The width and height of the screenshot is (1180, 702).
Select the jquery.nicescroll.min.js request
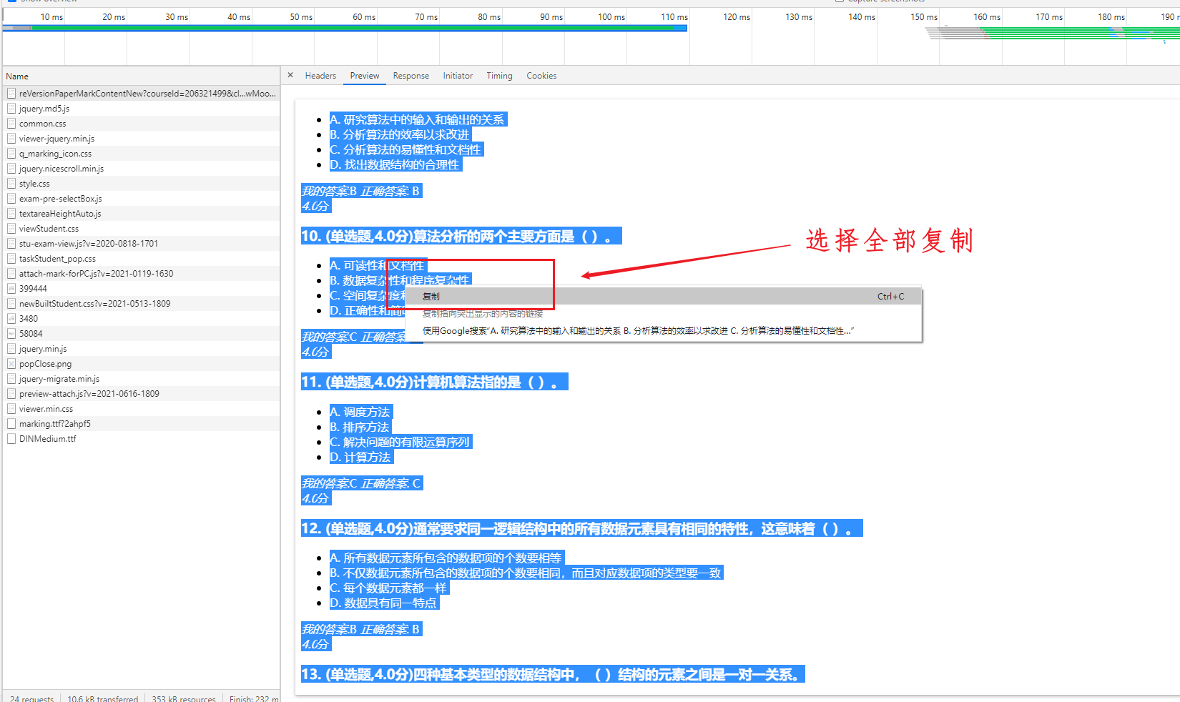(141, 169)
